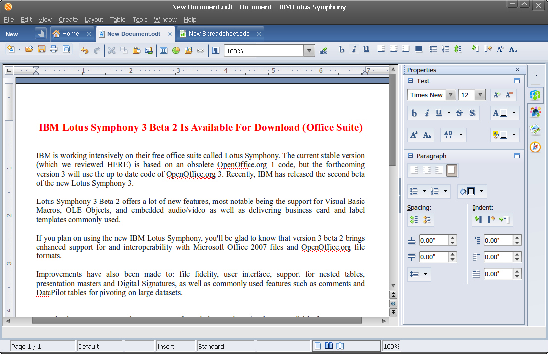548x354 pixels.
Task: Open the line spacing dropdown in Paragraph section
Action: tap(425, 274)
